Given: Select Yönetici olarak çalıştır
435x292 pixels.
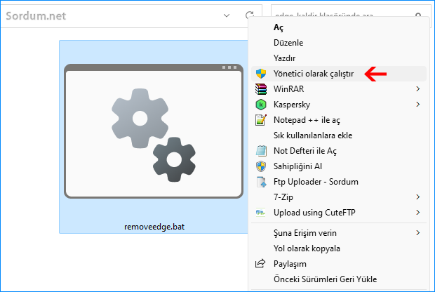Looking at the screenshot, I should click(x=338, y=74).
